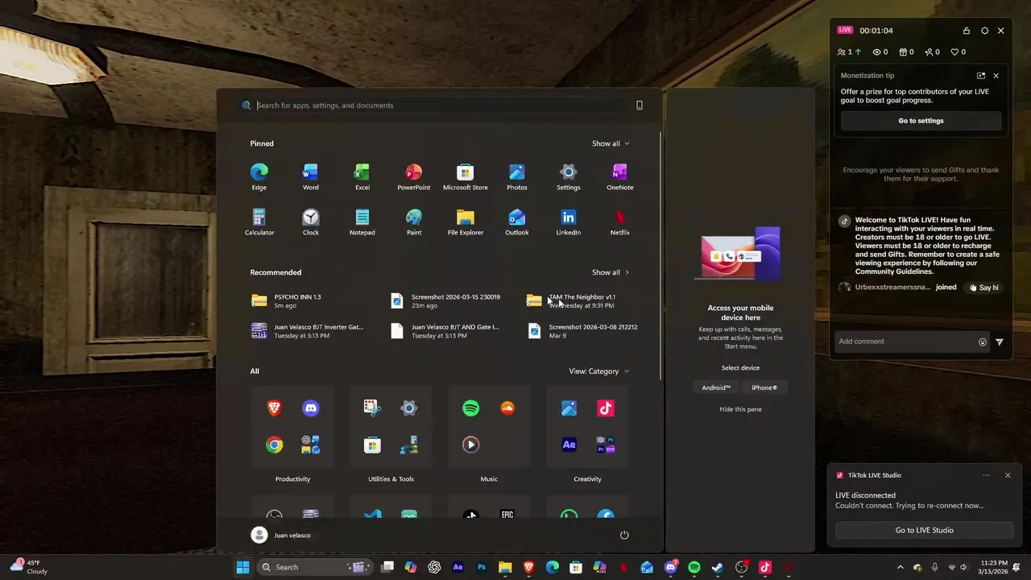Open Snipping Tool in Utilities & Tools
This screenshot has height=580, width=1031.
tap(372, 408)
